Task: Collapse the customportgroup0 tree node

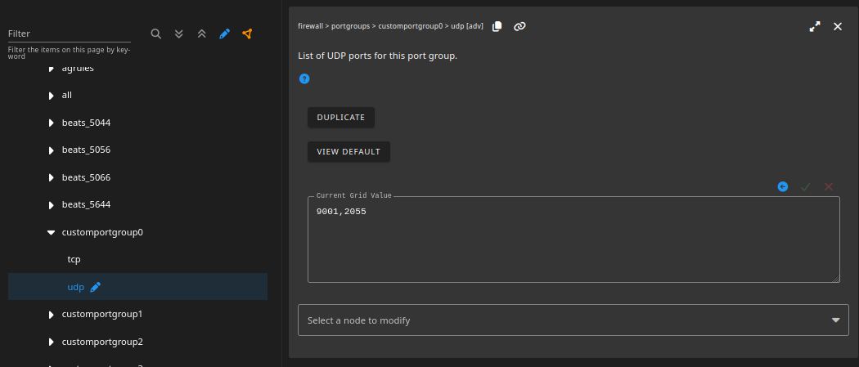Action: pyautogui.click(x=52, y=232)
